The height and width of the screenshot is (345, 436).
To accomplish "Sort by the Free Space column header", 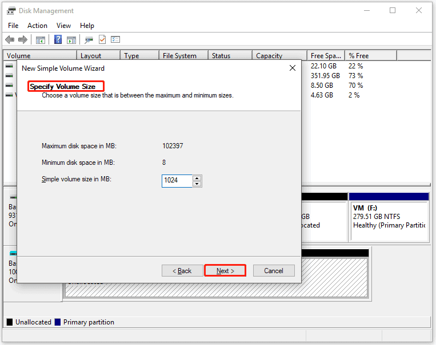I will tap(326, 55).
